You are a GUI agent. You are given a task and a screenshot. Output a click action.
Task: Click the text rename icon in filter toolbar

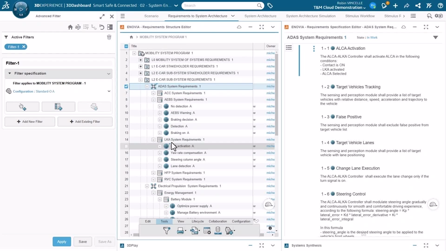tap(78, 27)
